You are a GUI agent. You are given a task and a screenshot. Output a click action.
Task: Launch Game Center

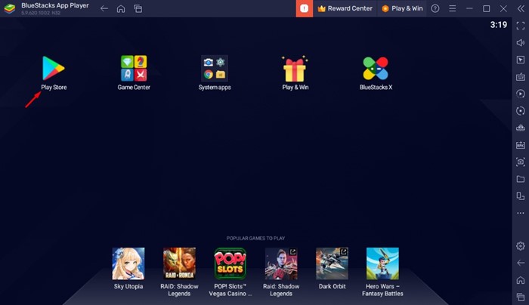click(133, 69)
